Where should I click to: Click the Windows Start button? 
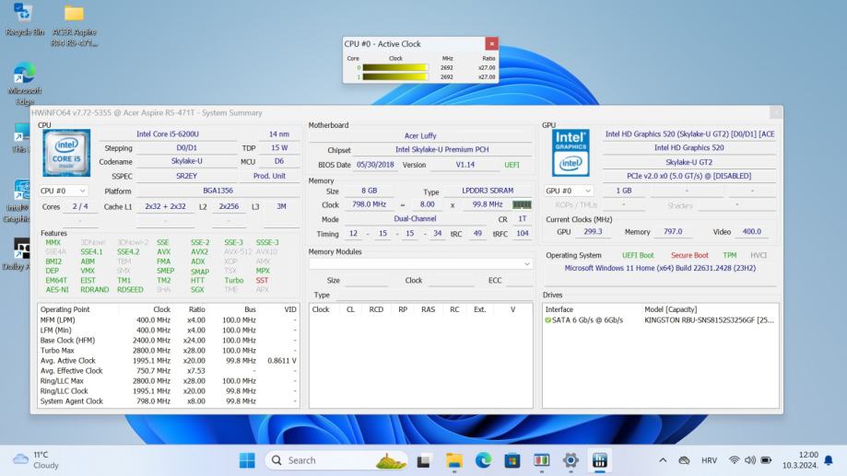pyautogui.click(x=247, y=460)
